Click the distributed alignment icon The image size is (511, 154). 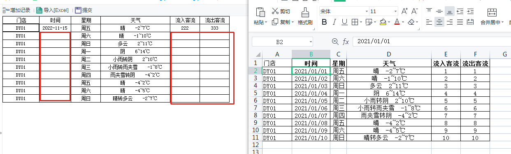[470, 22]
